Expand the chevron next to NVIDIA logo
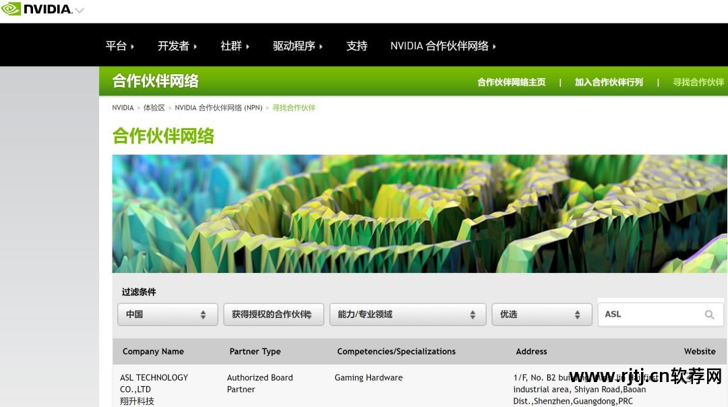 click(x=80, y=10)
